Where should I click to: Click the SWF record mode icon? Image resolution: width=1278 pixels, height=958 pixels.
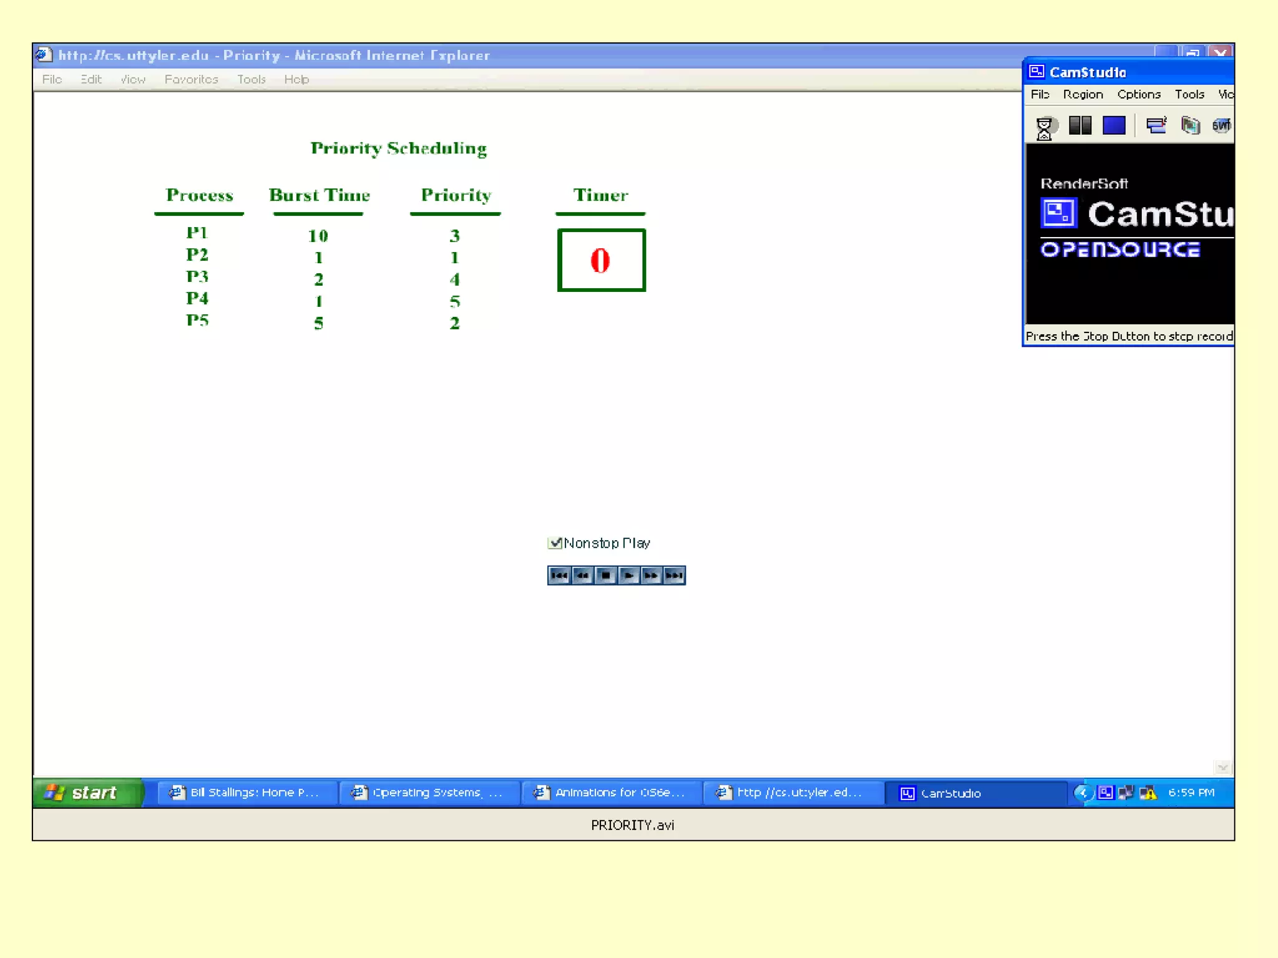[x=1221, y=125]
